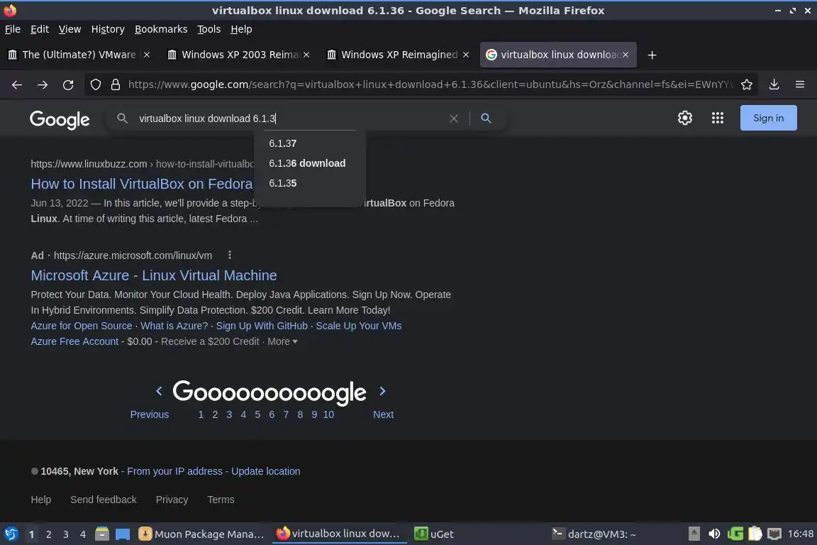The image size is (817, 545).
Task: Open Azure for Open Source link
Action: tap(82, 326)
